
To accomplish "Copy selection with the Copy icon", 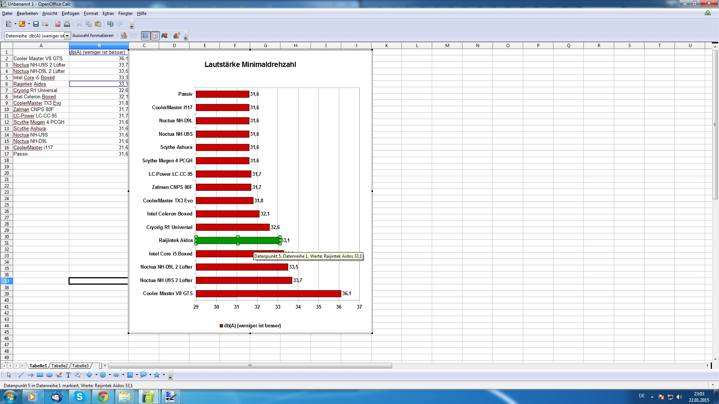I will (x=89, y=24).
